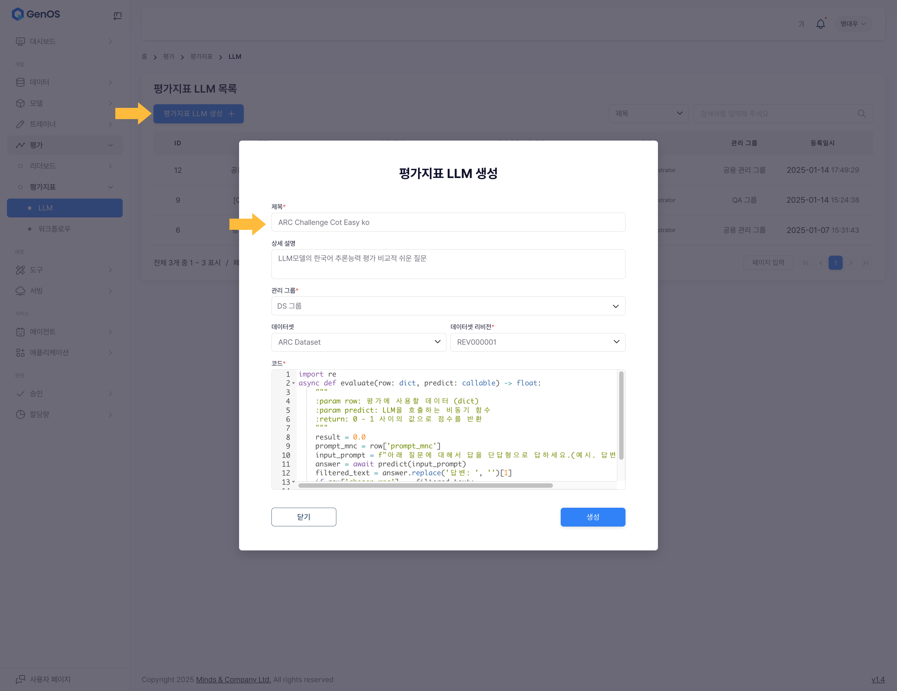Click the 할당량 pie chart icon
The width and height of the screenshot is (897, 691).
[x=20, y=414]
